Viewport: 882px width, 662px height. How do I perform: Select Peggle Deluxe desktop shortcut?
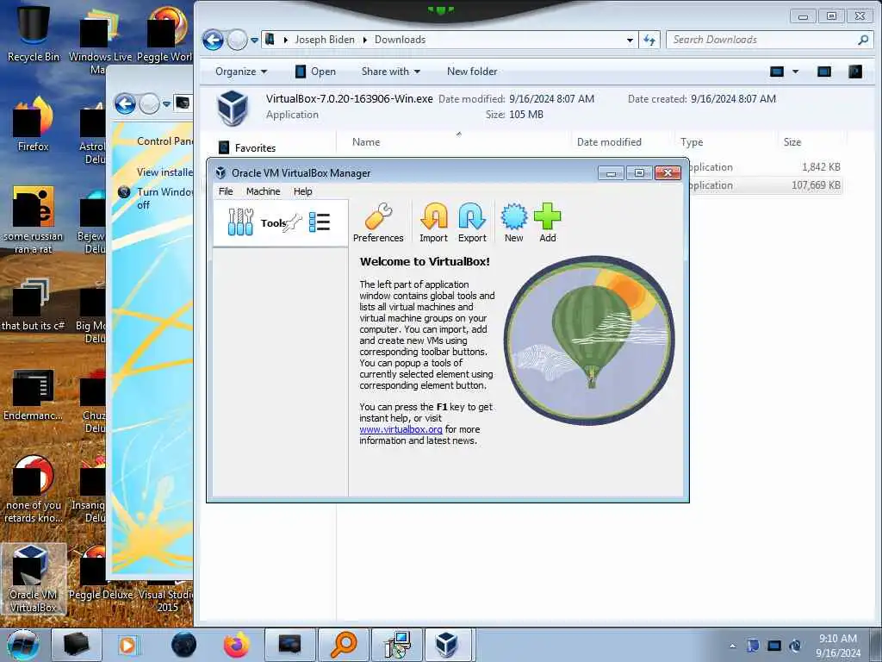101,572
